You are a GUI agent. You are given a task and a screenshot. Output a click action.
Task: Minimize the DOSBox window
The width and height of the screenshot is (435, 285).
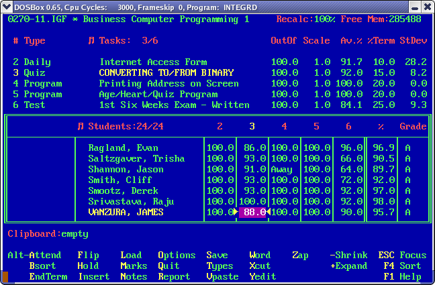[415, 7]
